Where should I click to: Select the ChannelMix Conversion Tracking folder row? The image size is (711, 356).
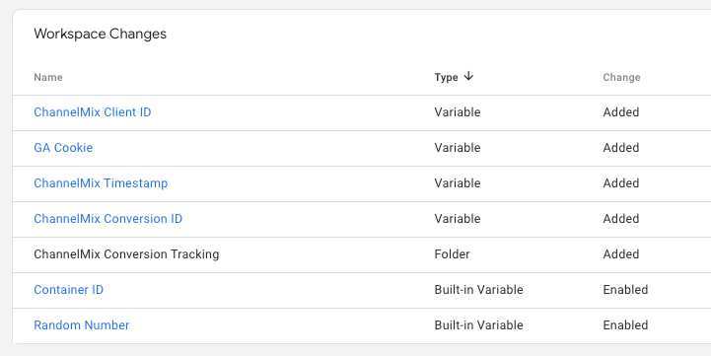361,254
